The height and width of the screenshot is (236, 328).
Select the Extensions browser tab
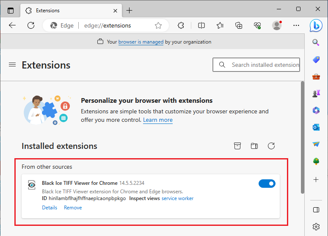tap(71, 11)
